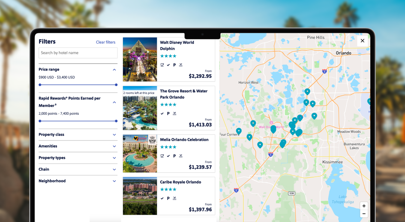Open the Walt Disney World Dolphin hotel listing
Image resolution: width=405 pixels, height=222 pixels.
coord(177,46)
